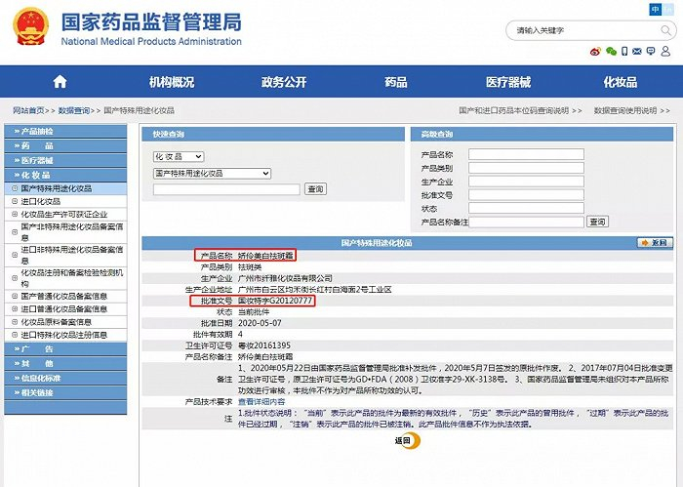This screenshot has height=487, width=683.
Task: Open the 国产特殊用途化妆品 dropdown
Action: (x=212, y=174)
